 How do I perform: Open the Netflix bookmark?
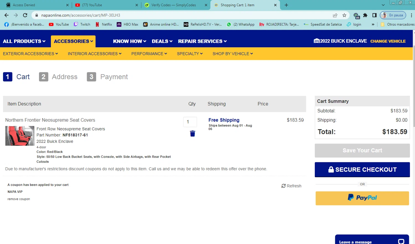103,24
